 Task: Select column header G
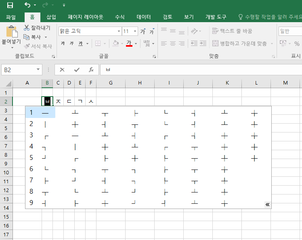click(x=111, y=83)
